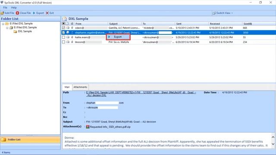Click the zip attachment file icon

[x=88, y=127]
